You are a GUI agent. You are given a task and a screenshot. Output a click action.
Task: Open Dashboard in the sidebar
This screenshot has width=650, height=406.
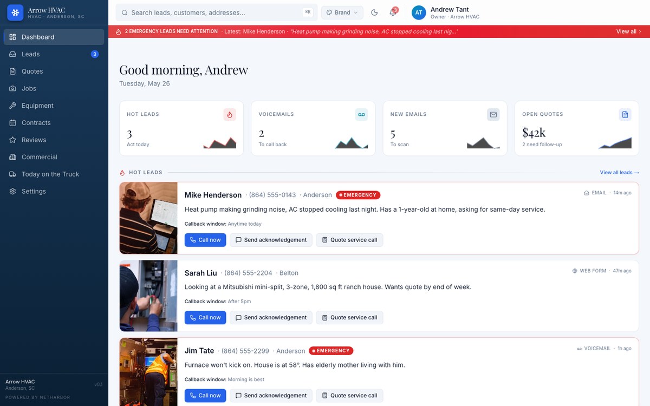coord(54,37)
